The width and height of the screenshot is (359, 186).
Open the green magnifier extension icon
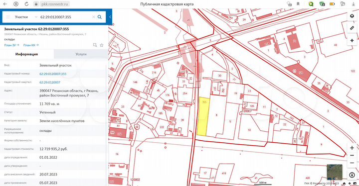(311, 4)
